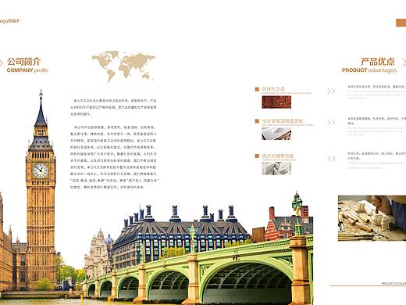Click the square bullet beside 环保生态漆
The width and height of the screenshot is (406, 305).
point(257,89)
